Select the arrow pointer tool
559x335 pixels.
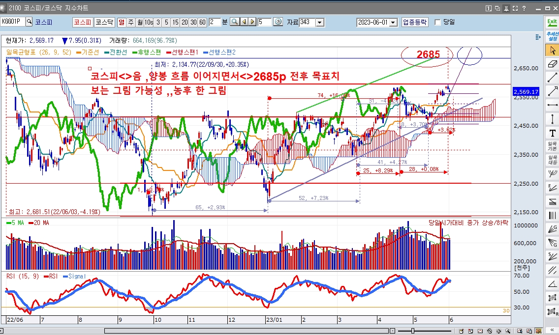(x=552, y=51)
